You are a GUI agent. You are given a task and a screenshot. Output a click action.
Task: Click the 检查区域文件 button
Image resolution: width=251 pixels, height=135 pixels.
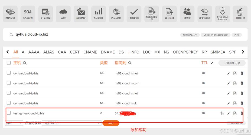click(x=190, y=35)
